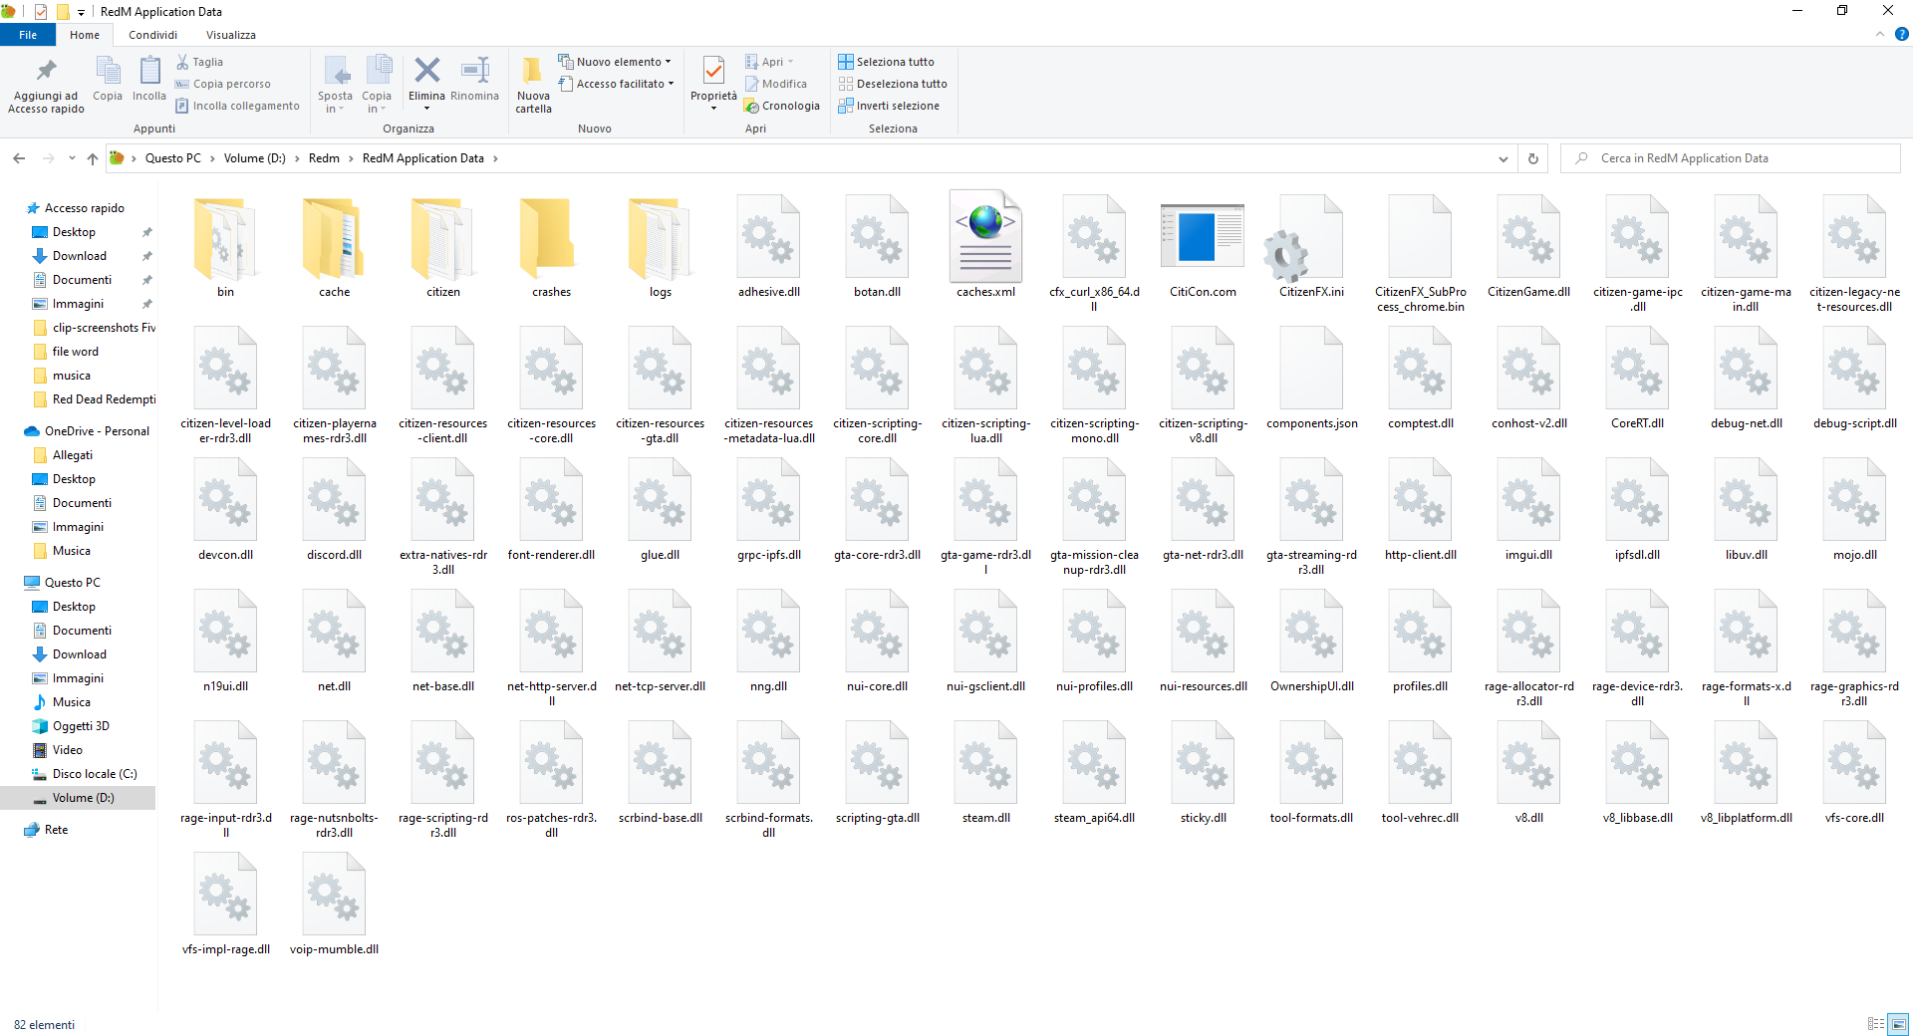Click Aggiungi ad Accesso rapido pin icon
Screen dimensions: 1913x1036
pyautogui.click(x=46, y=85)
